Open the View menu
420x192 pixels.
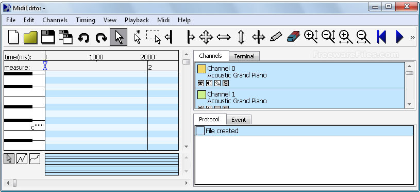[x=110, y=20]
